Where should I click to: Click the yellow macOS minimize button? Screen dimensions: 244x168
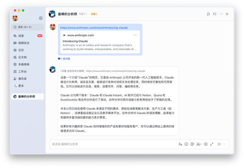[19, 10]
